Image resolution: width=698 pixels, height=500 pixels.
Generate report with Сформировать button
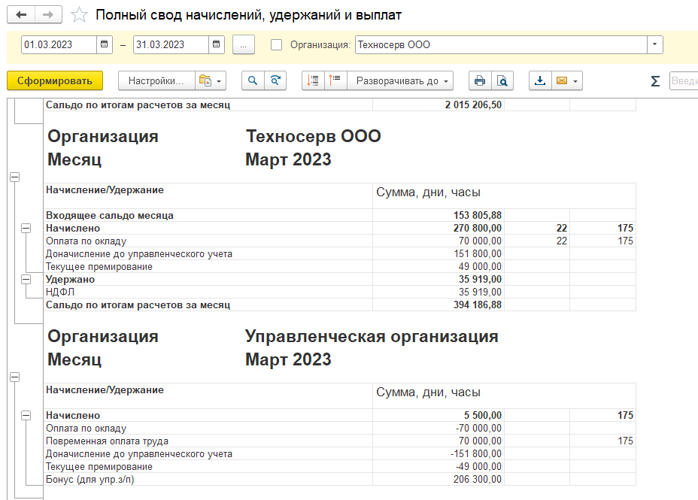(x=55, y=80)
